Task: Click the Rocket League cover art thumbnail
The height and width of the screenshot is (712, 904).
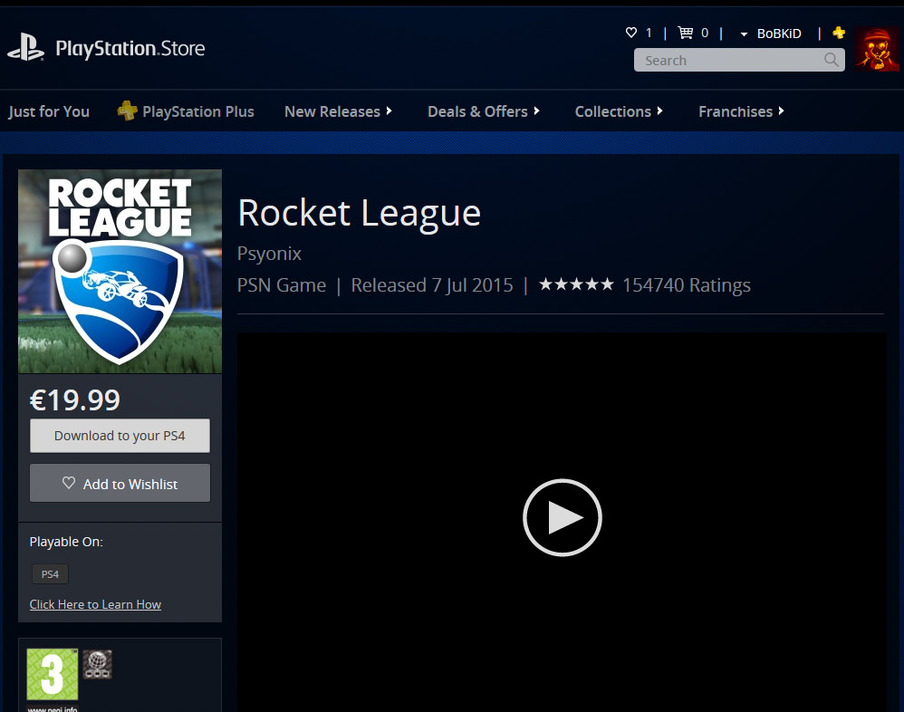Action: pos(120,272)
